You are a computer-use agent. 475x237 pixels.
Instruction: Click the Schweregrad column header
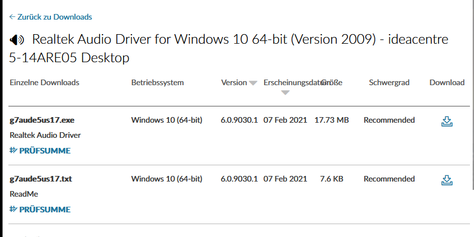(389, 82)
